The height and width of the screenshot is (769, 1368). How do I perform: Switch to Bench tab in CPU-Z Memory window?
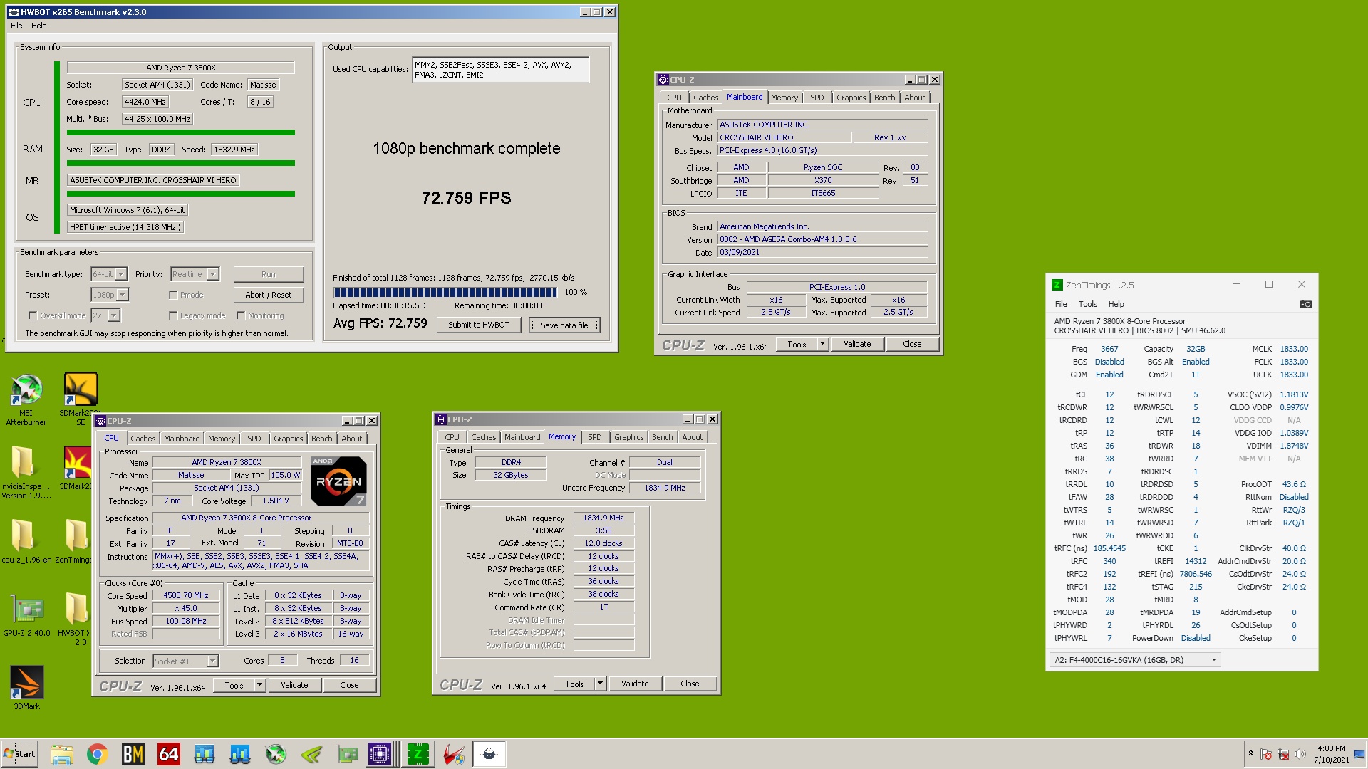[x=662, y=437]
